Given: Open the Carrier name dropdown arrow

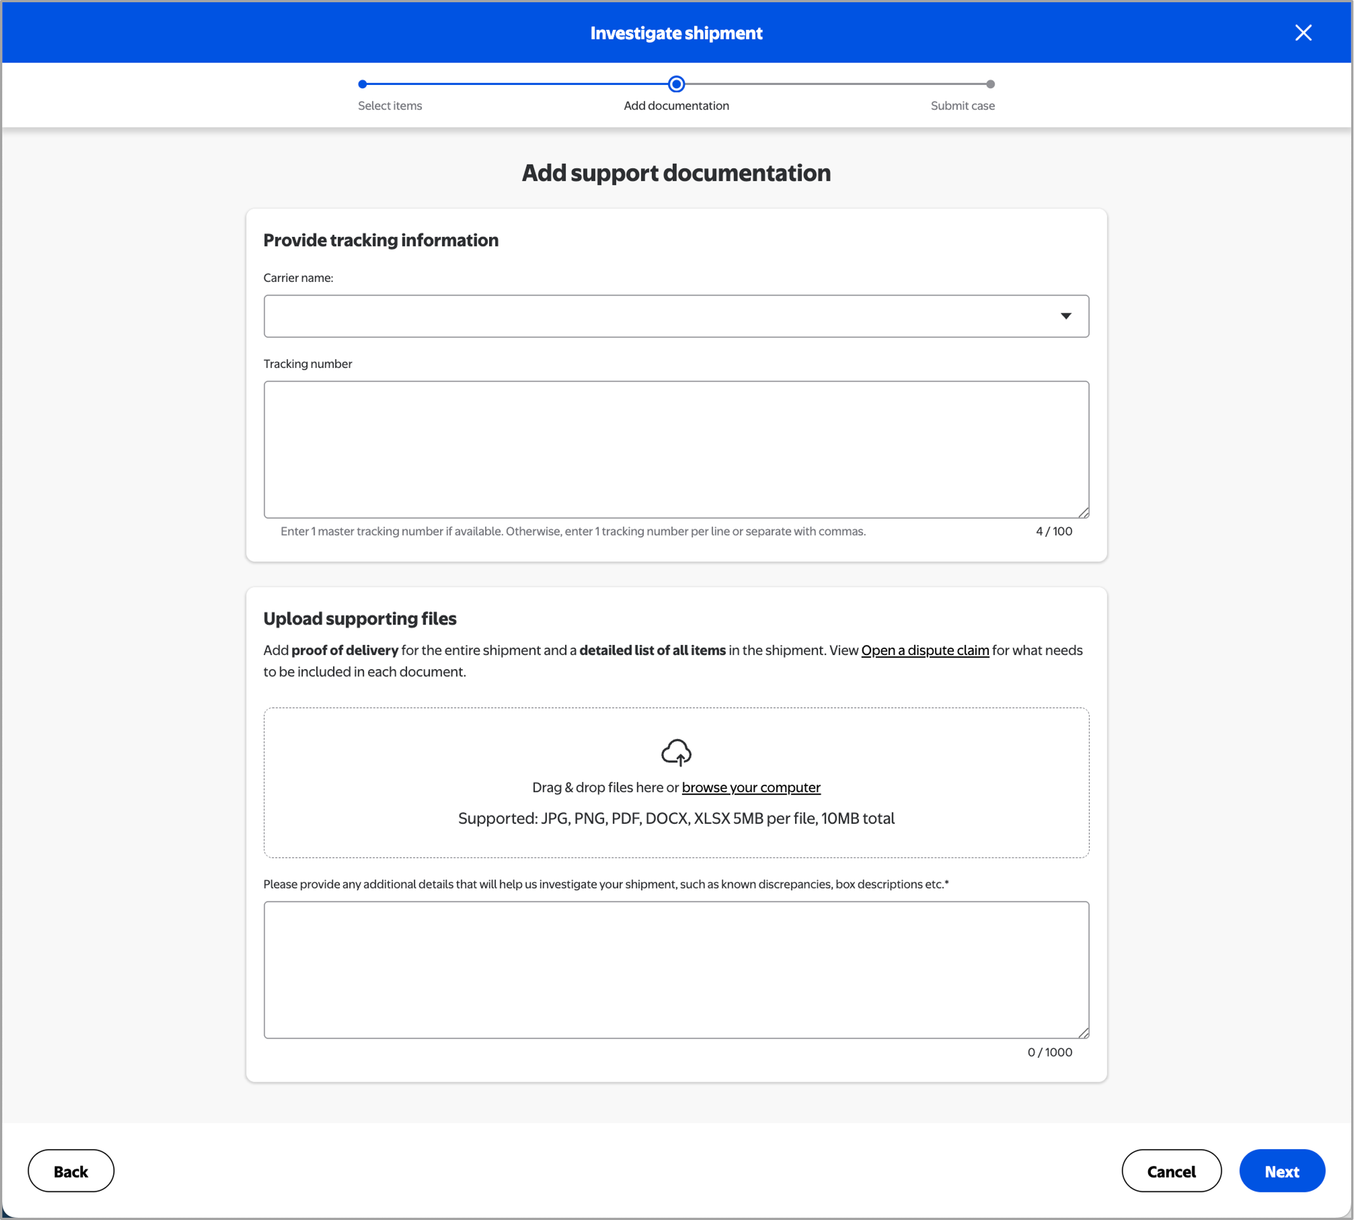Looking at the screenshot, I should (x=1065, y=316).
